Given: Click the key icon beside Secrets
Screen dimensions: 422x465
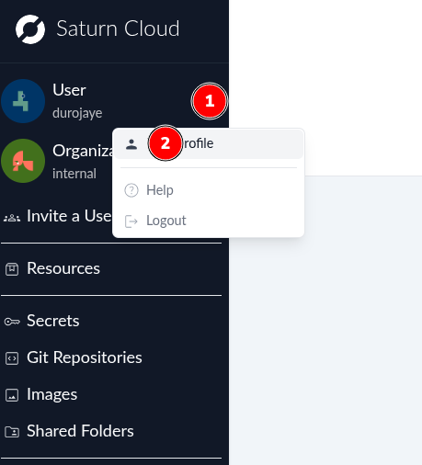Looking at the screenshot, I should [x=12, y=322].
